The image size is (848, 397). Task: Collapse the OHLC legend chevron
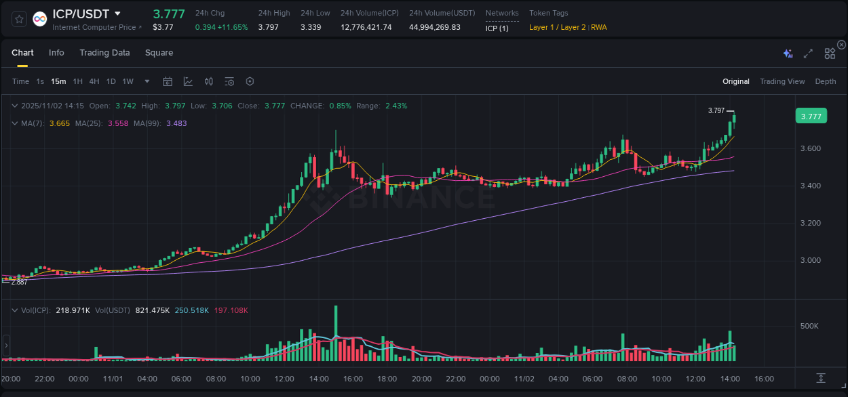coord(14,106)
